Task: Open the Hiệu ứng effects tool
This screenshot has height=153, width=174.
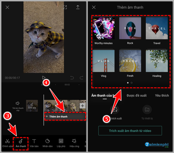Action: 74,143
